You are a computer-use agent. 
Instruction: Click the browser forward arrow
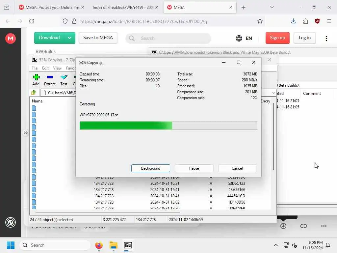coord(19,21)
